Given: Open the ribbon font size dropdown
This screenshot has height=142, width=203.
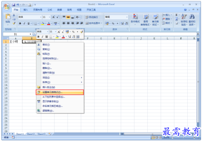Looking at the screenshot, I should coord(49,17).
